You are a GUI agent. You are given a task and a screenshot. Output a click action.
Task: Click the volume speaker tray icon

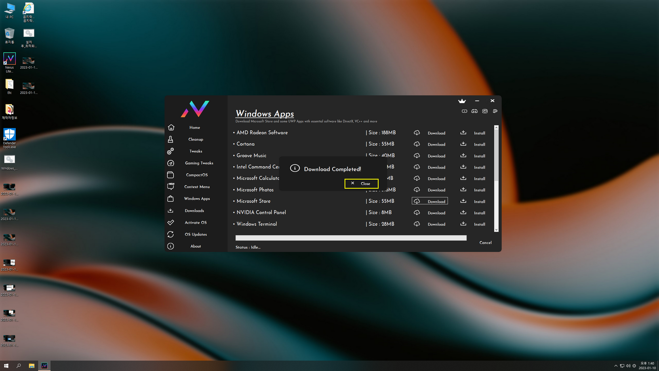click(628, 366)
